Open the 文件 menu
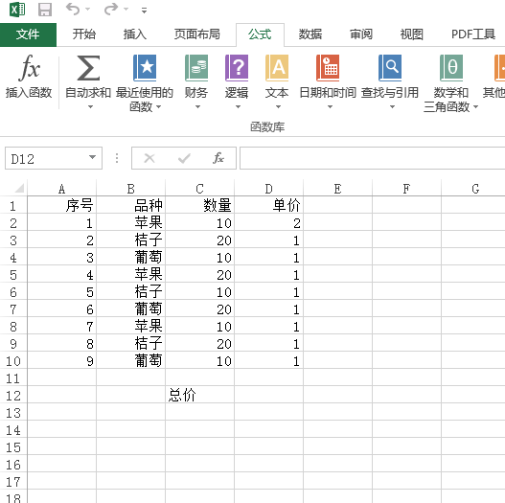 pos(28,34)
